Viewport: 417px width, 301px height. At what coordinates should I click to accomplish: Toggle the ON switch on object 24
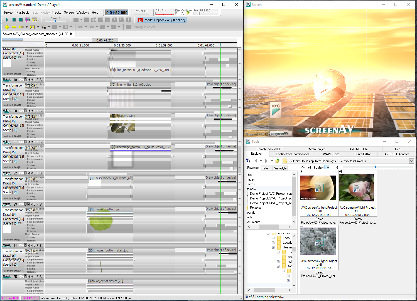coord(21,245)
